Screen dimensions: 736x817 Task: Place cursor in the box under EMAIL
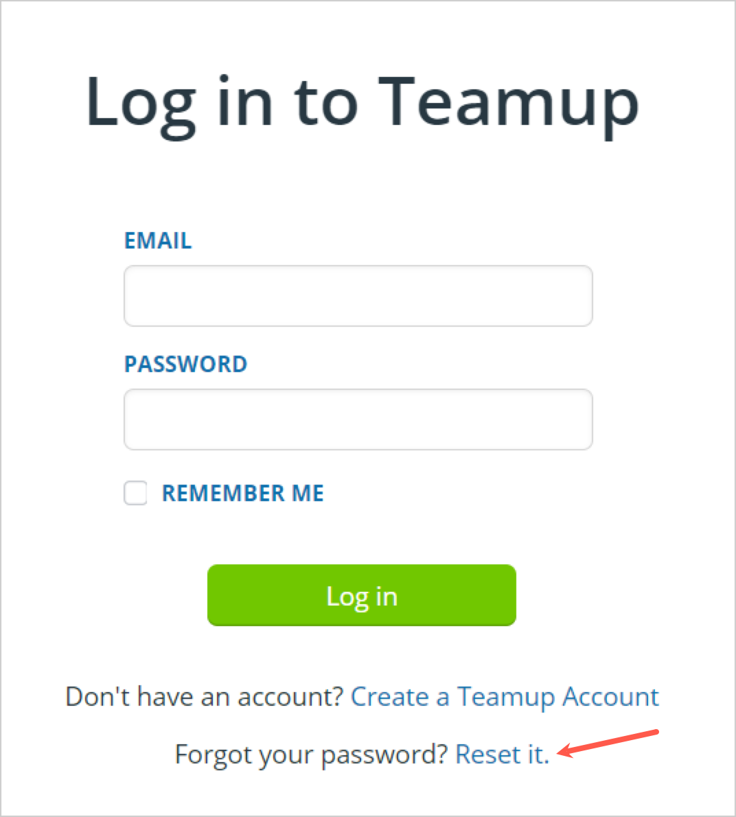358,296
